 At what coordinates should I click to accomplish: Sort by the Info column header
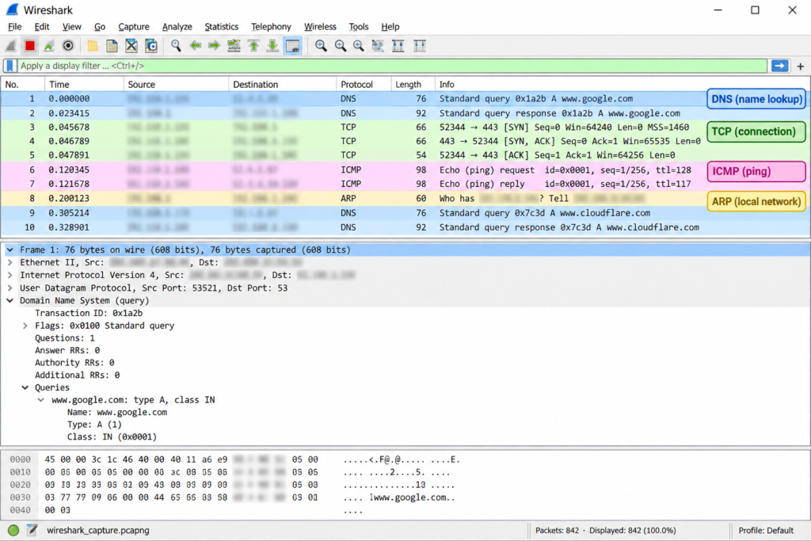coord(621,84)
